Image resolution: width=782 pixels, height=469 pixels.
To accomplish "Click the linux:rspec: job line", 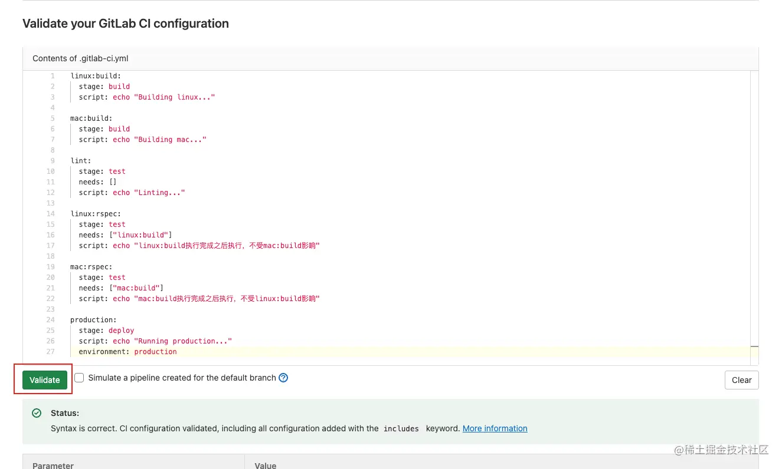I will 96,214.
